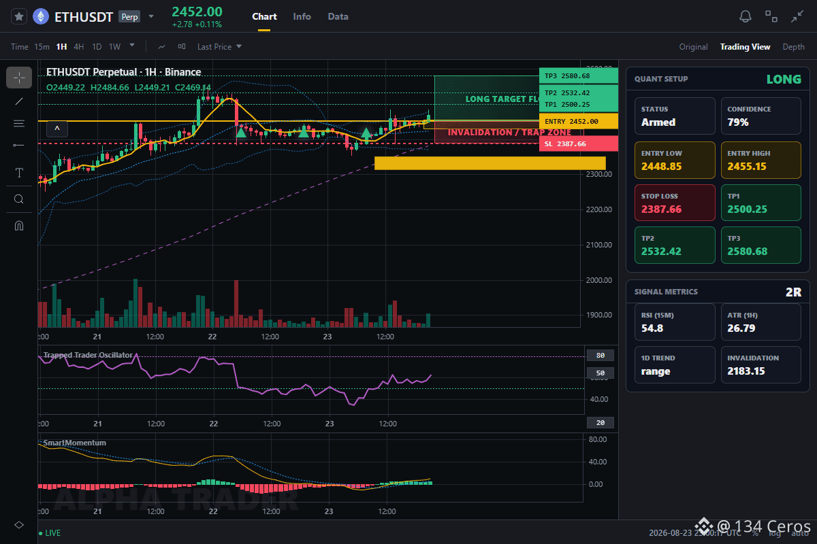Click the Stop Loss 2387.66 card
This screenshot has height=544, width=817.
[675, 203]
